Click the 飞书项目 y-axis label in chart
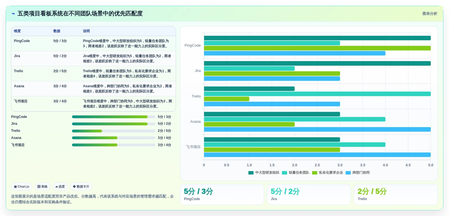Image resolution: width=449 pixels, height=216 pixels. click(x=193, y=147)
